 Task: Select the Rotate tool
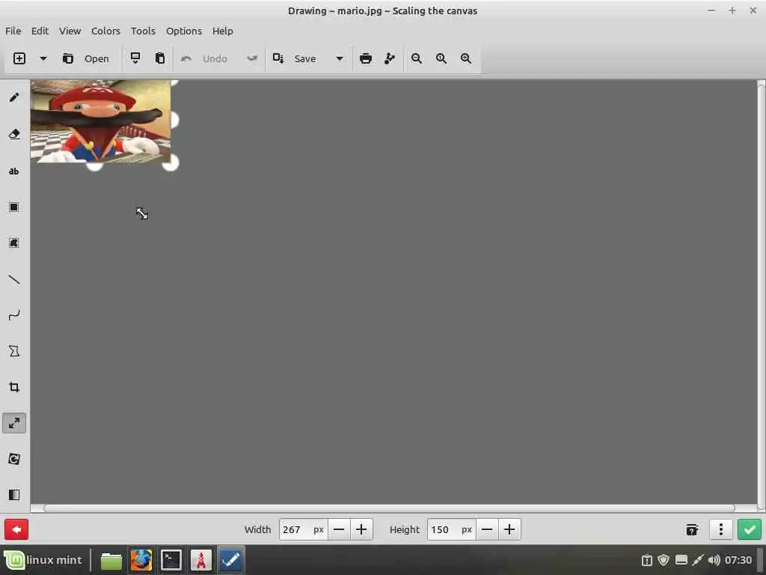14,459
